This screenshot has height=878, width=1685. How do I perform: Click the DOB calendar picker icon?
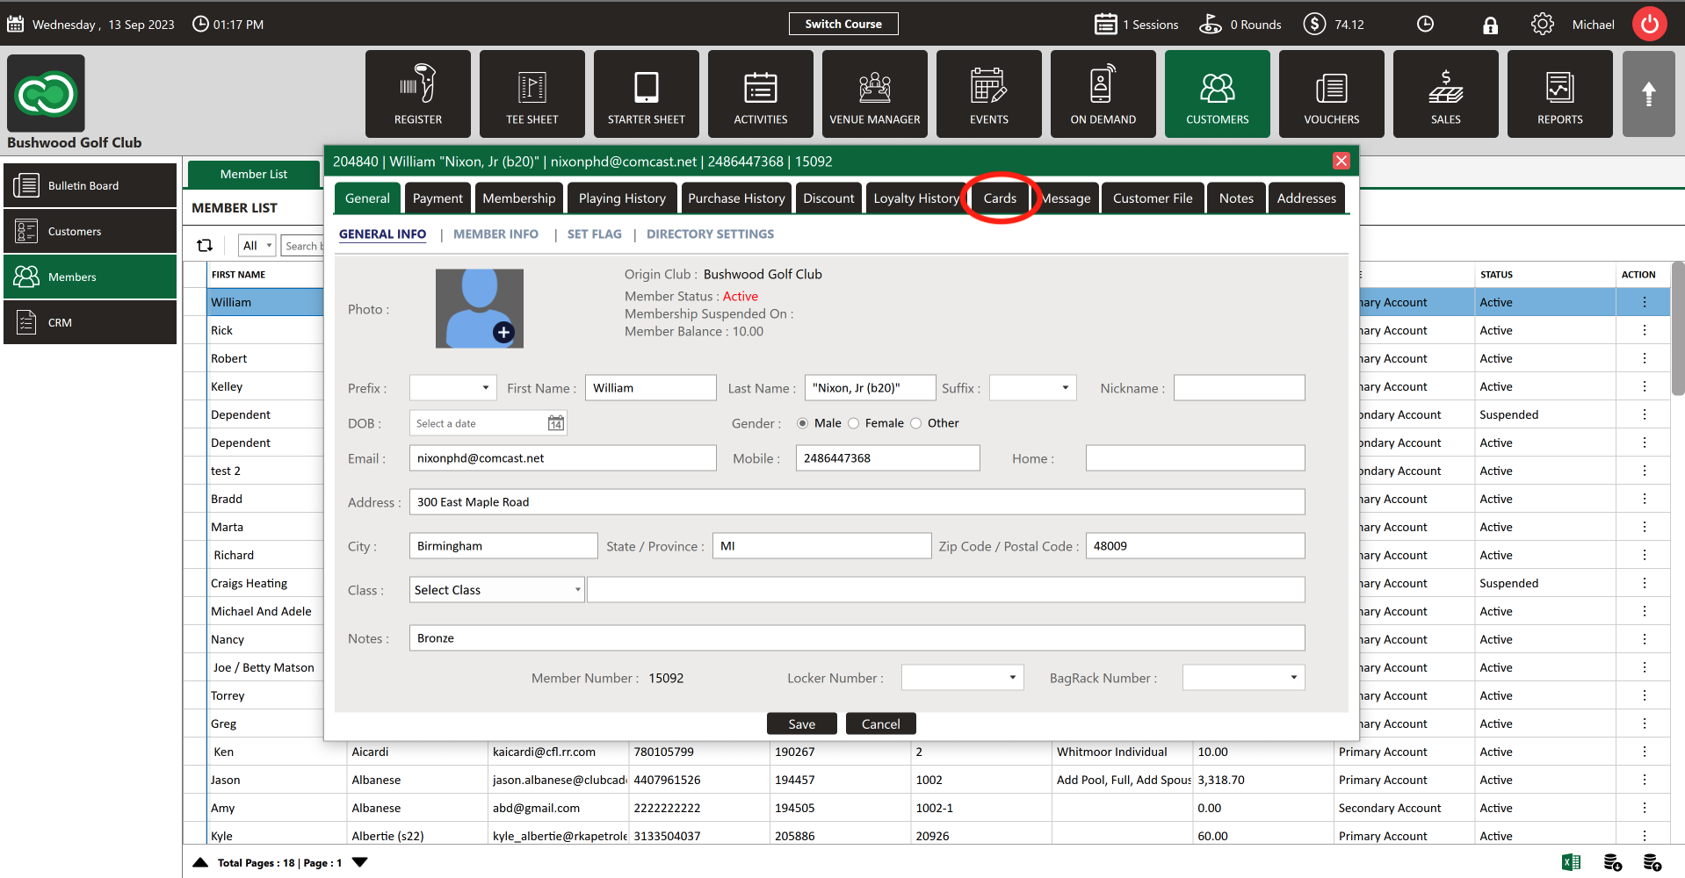[556, 423]
